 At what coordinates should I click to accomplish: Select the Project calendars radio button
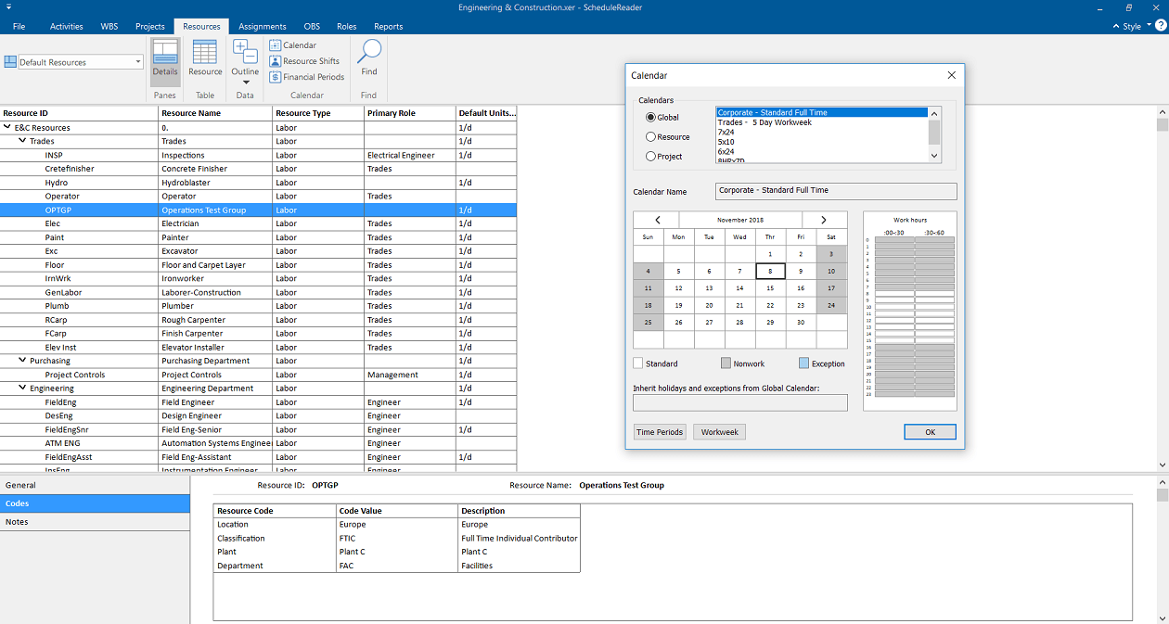(x=650, y=157)
